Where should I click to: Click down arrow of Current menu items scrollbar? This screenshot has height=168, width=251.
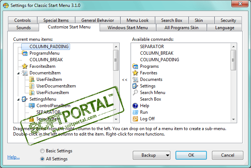click(x=116, y=119)
